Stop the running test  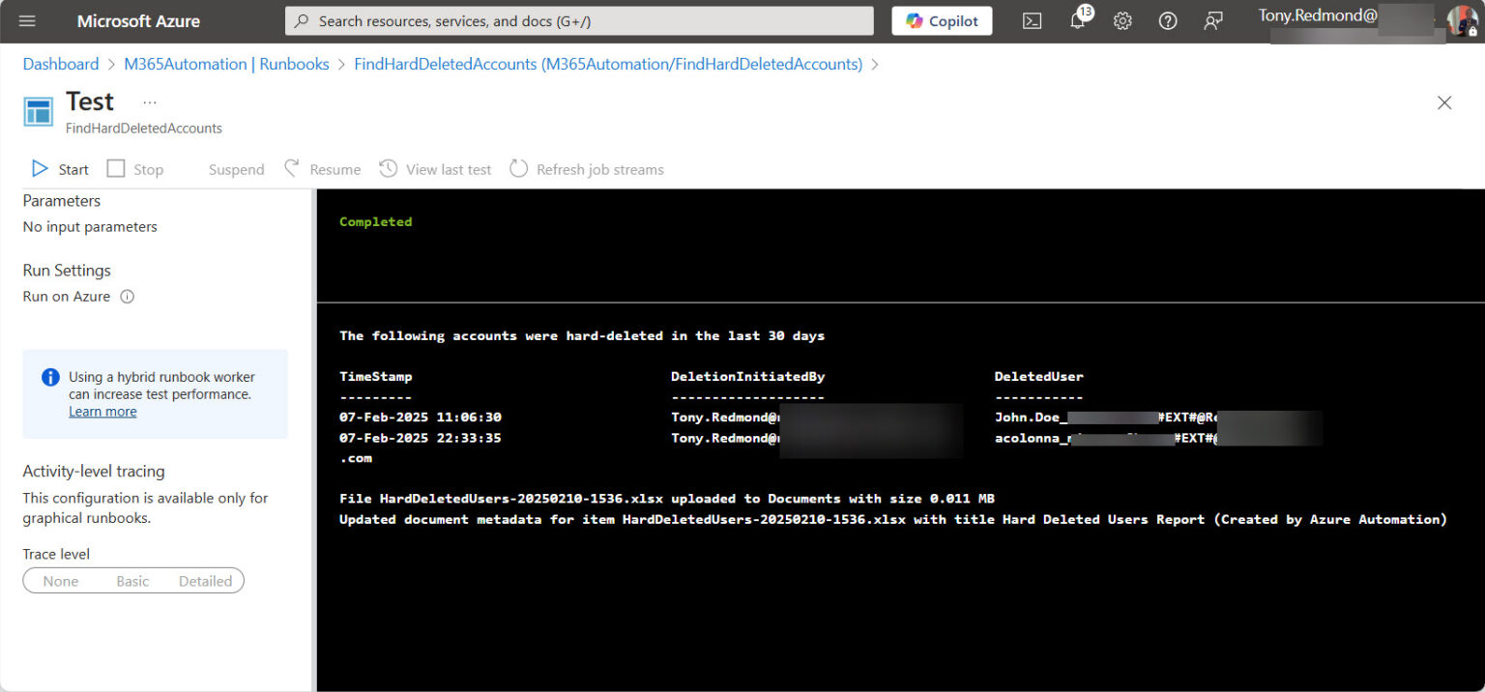(x=135, y=169)
